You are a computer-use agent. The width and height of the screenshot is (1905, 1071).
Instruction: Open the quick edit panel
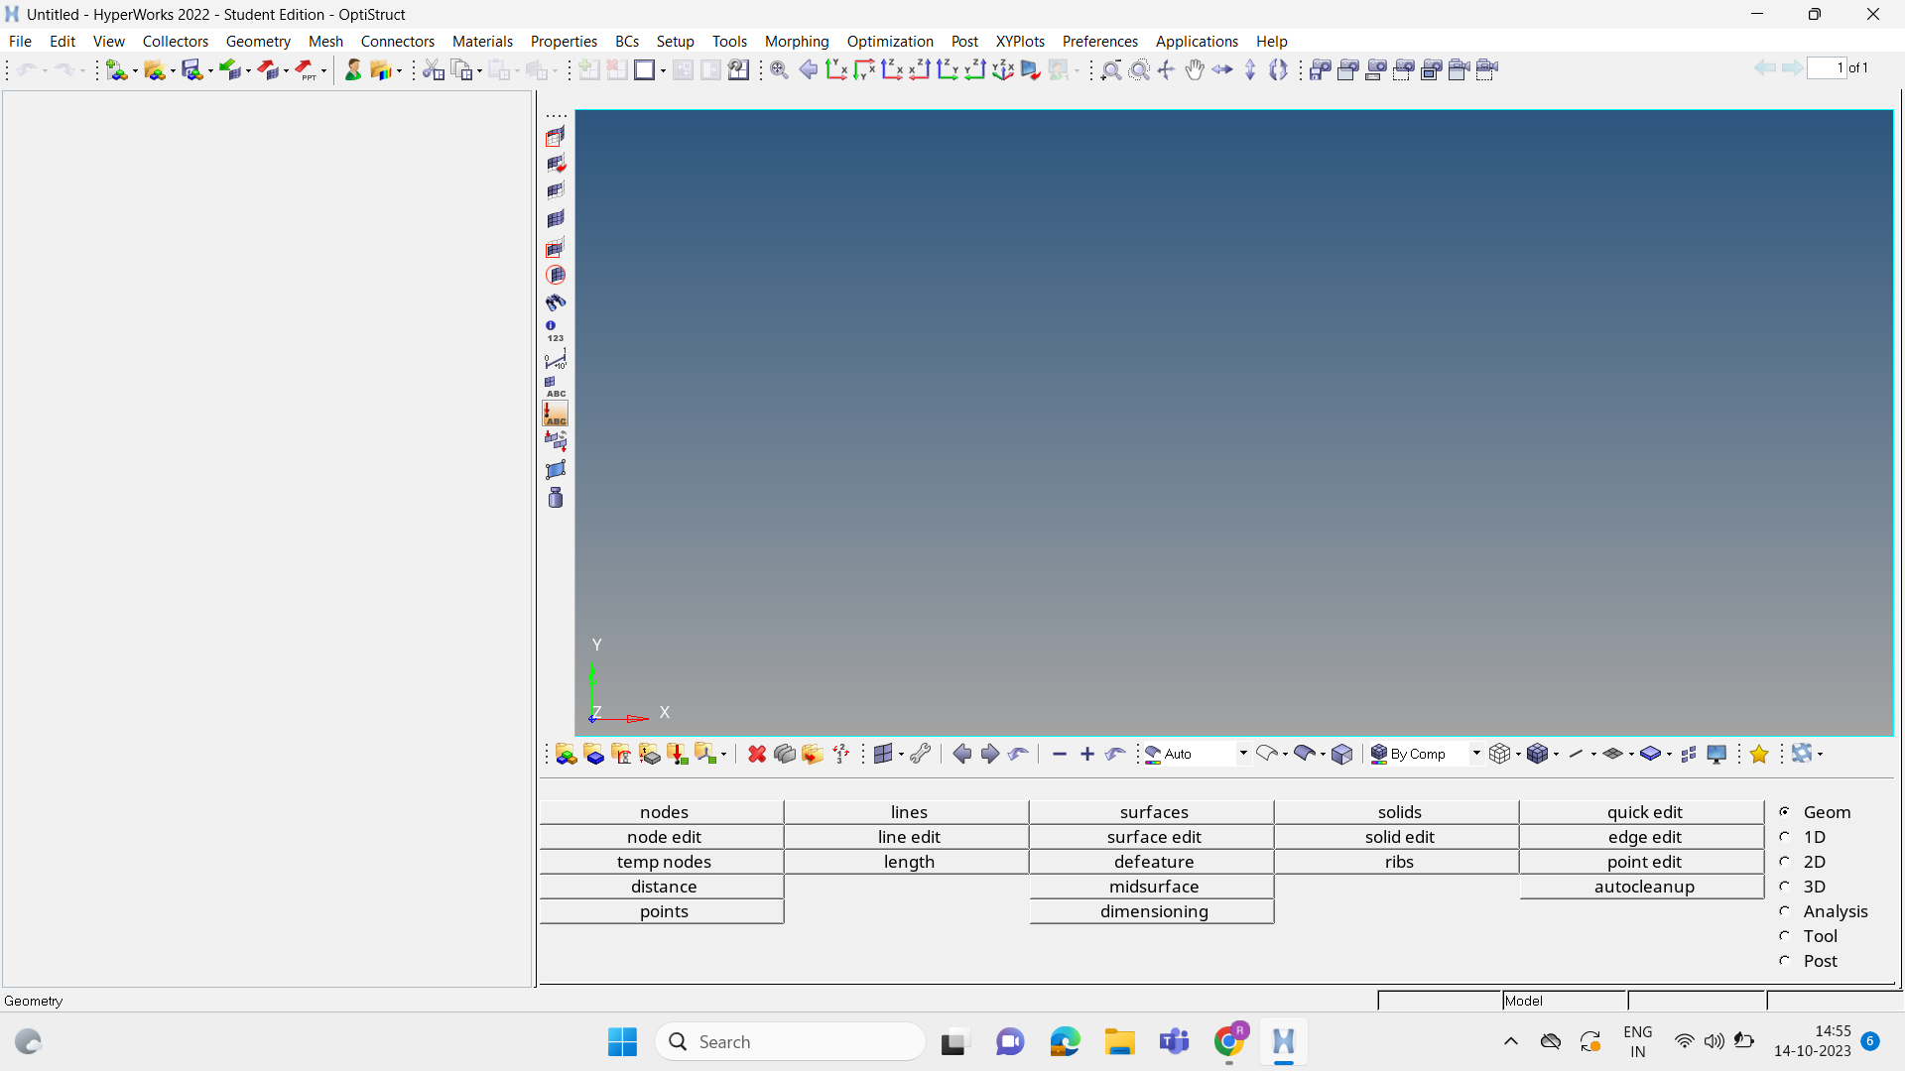pyautogui.click(x=1644, y=811)
